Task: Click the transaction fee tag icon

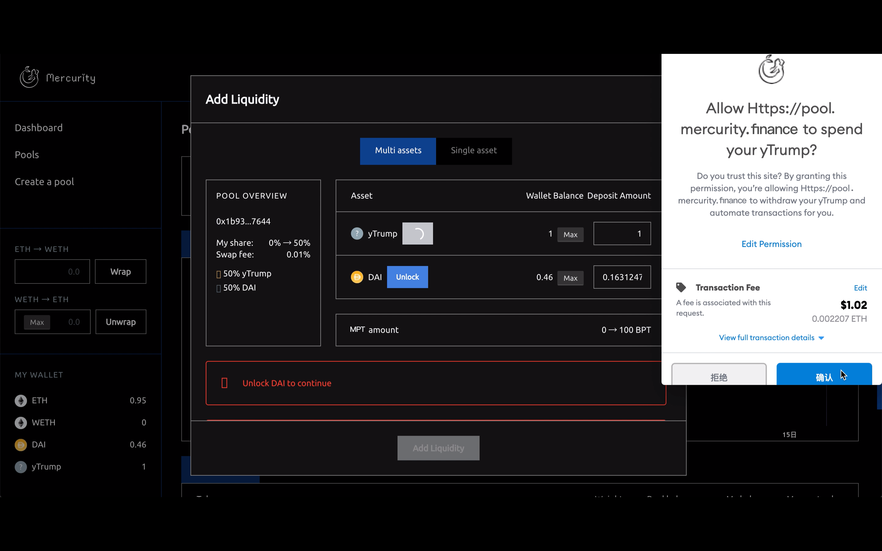Action: coord(681,287)
